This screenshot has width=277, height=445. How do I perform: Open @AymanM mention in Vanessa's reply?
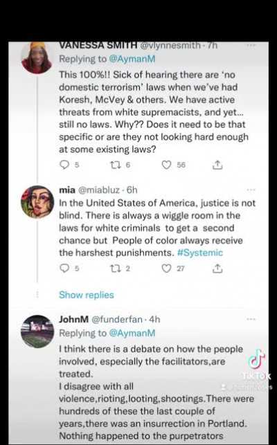[x=132, y=59]
